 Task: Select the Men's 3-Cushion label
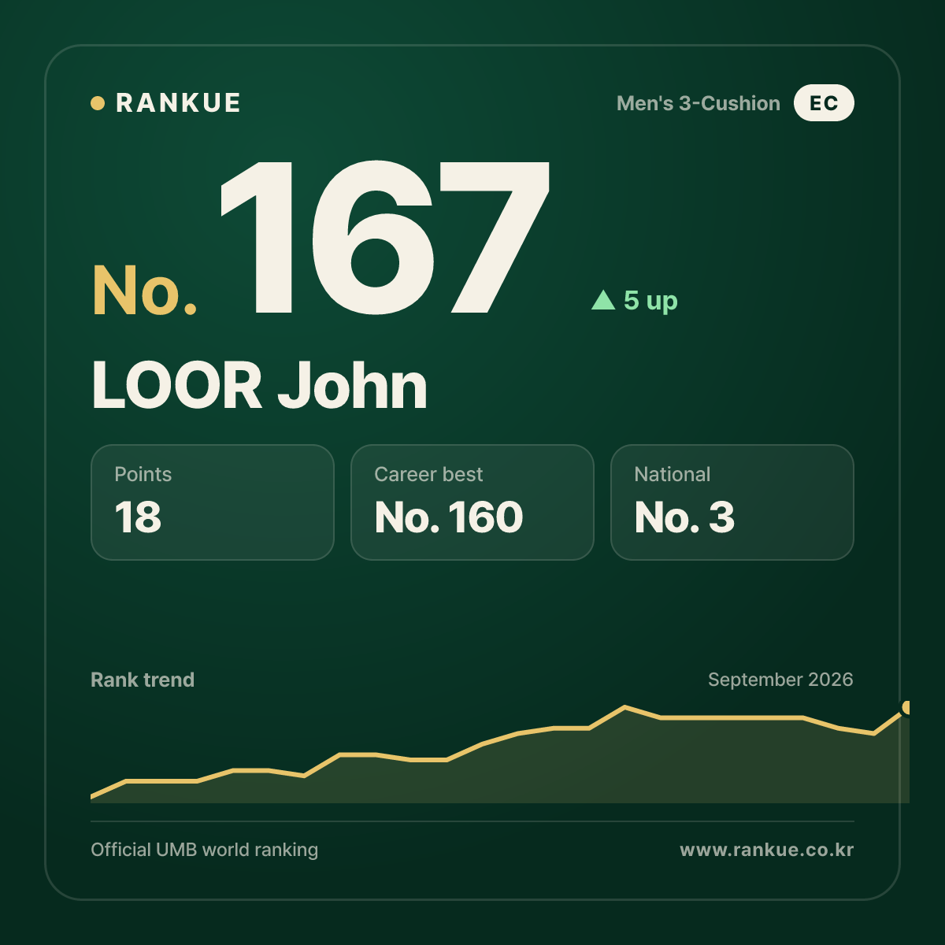click(699, 103)
